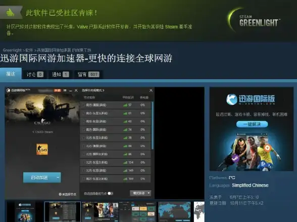Select node checkbox for latency 61 row
Image resolution: width=297 pixels, height=222 pixels.
tap(83, 114)
